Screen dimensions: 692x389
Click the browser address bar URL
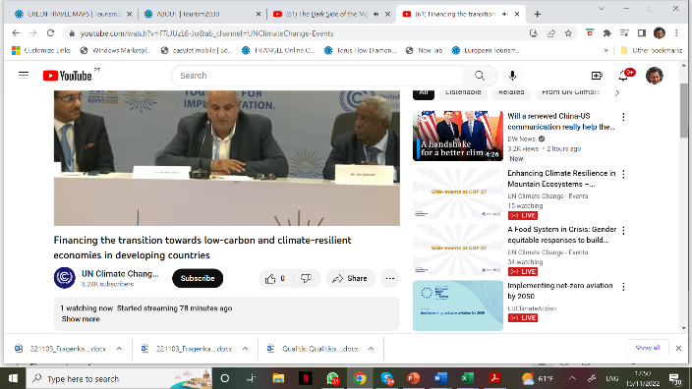(x=206, y=33)
